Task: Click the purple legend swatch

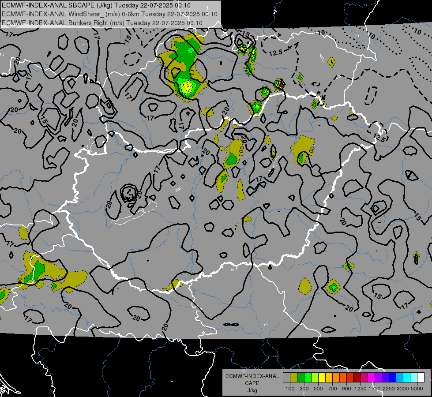Action: [x=378, y=378]
